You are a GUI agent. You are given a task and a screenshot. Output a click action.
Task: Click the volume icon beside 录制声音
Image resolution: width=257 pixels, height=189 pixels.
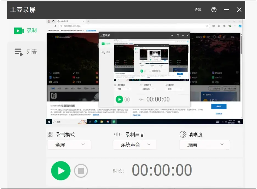118,134
